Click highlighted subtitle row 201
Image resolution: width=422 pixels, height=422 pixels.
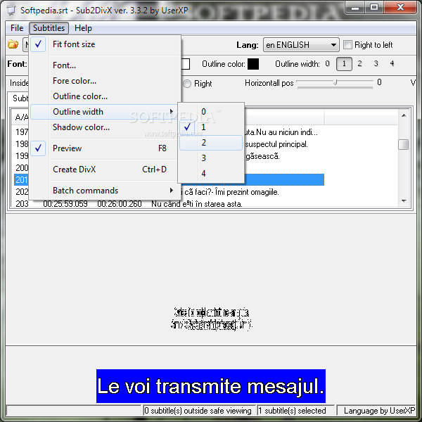[x=169, y=180]
